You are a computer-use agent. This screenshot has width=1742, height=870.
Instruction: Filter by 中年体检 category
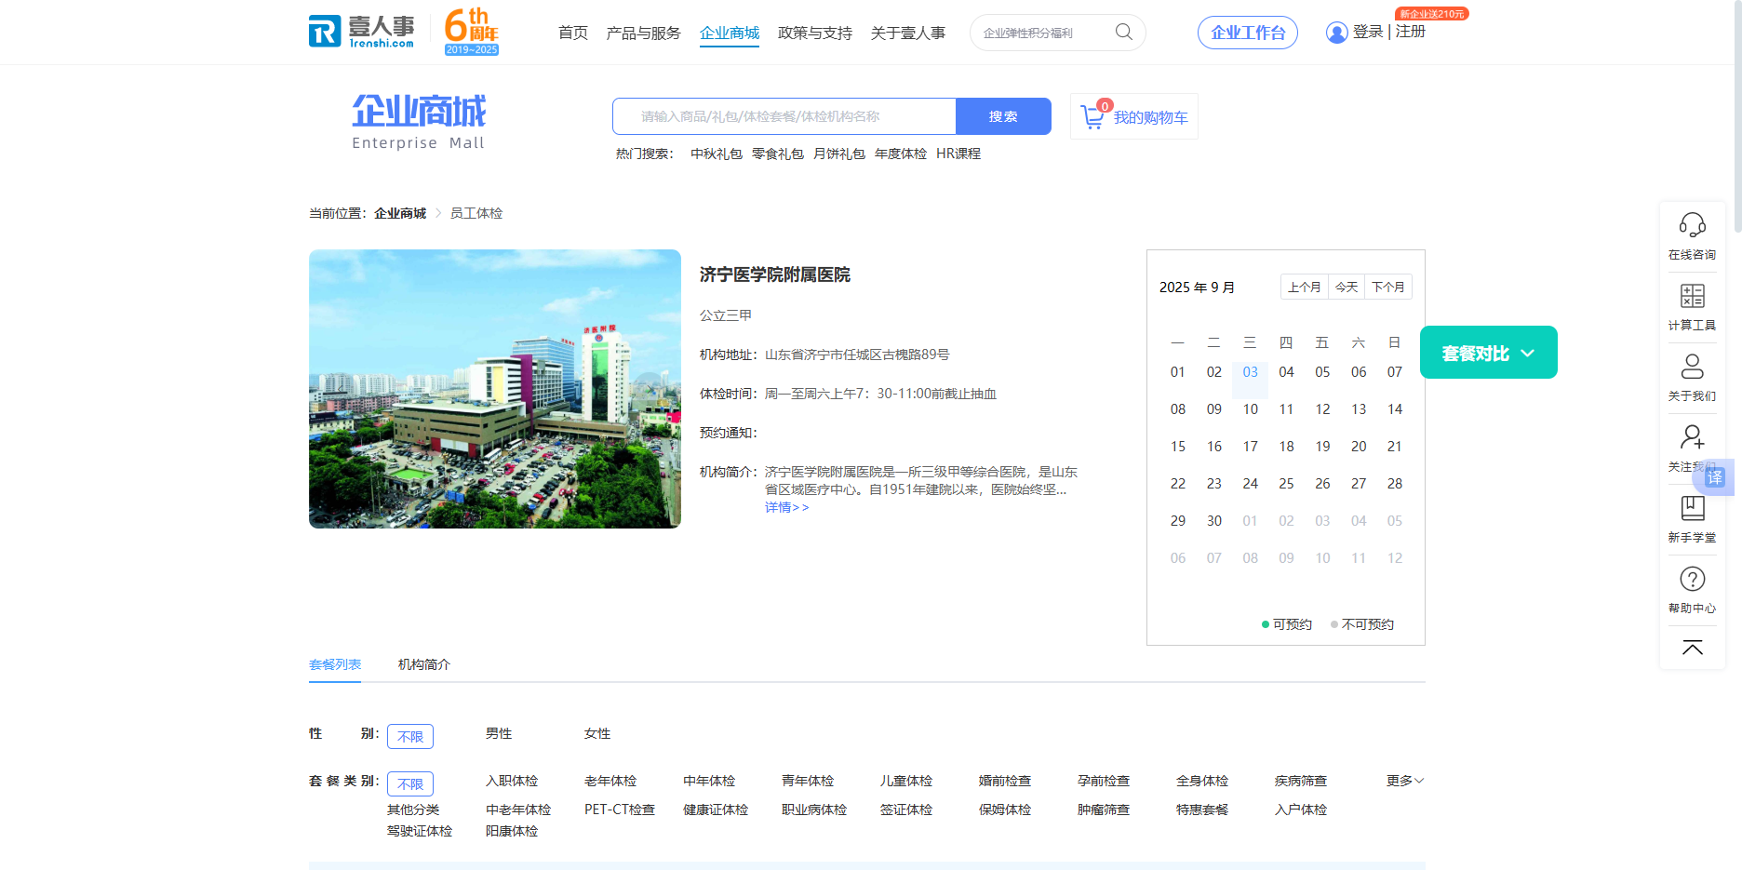(709, 782)
